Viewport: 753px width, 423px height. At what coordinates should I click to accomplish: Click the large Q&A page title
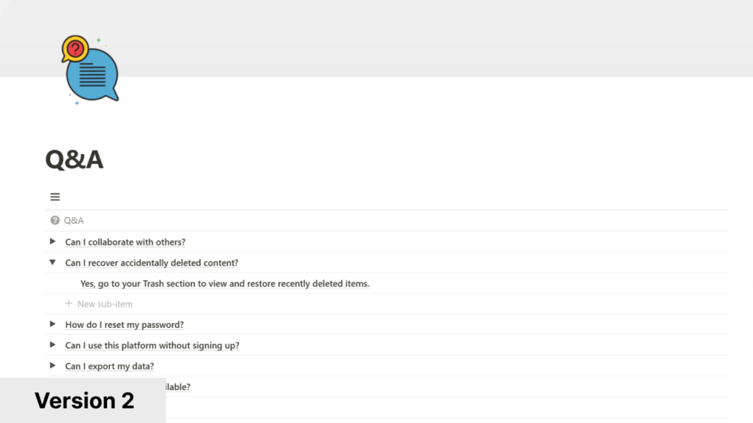(74, 159)
